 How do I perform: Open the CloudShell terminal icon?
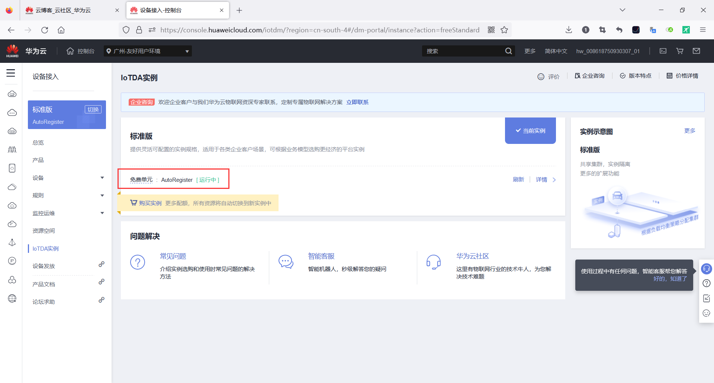pyautogui.click(x=663, y=51)
